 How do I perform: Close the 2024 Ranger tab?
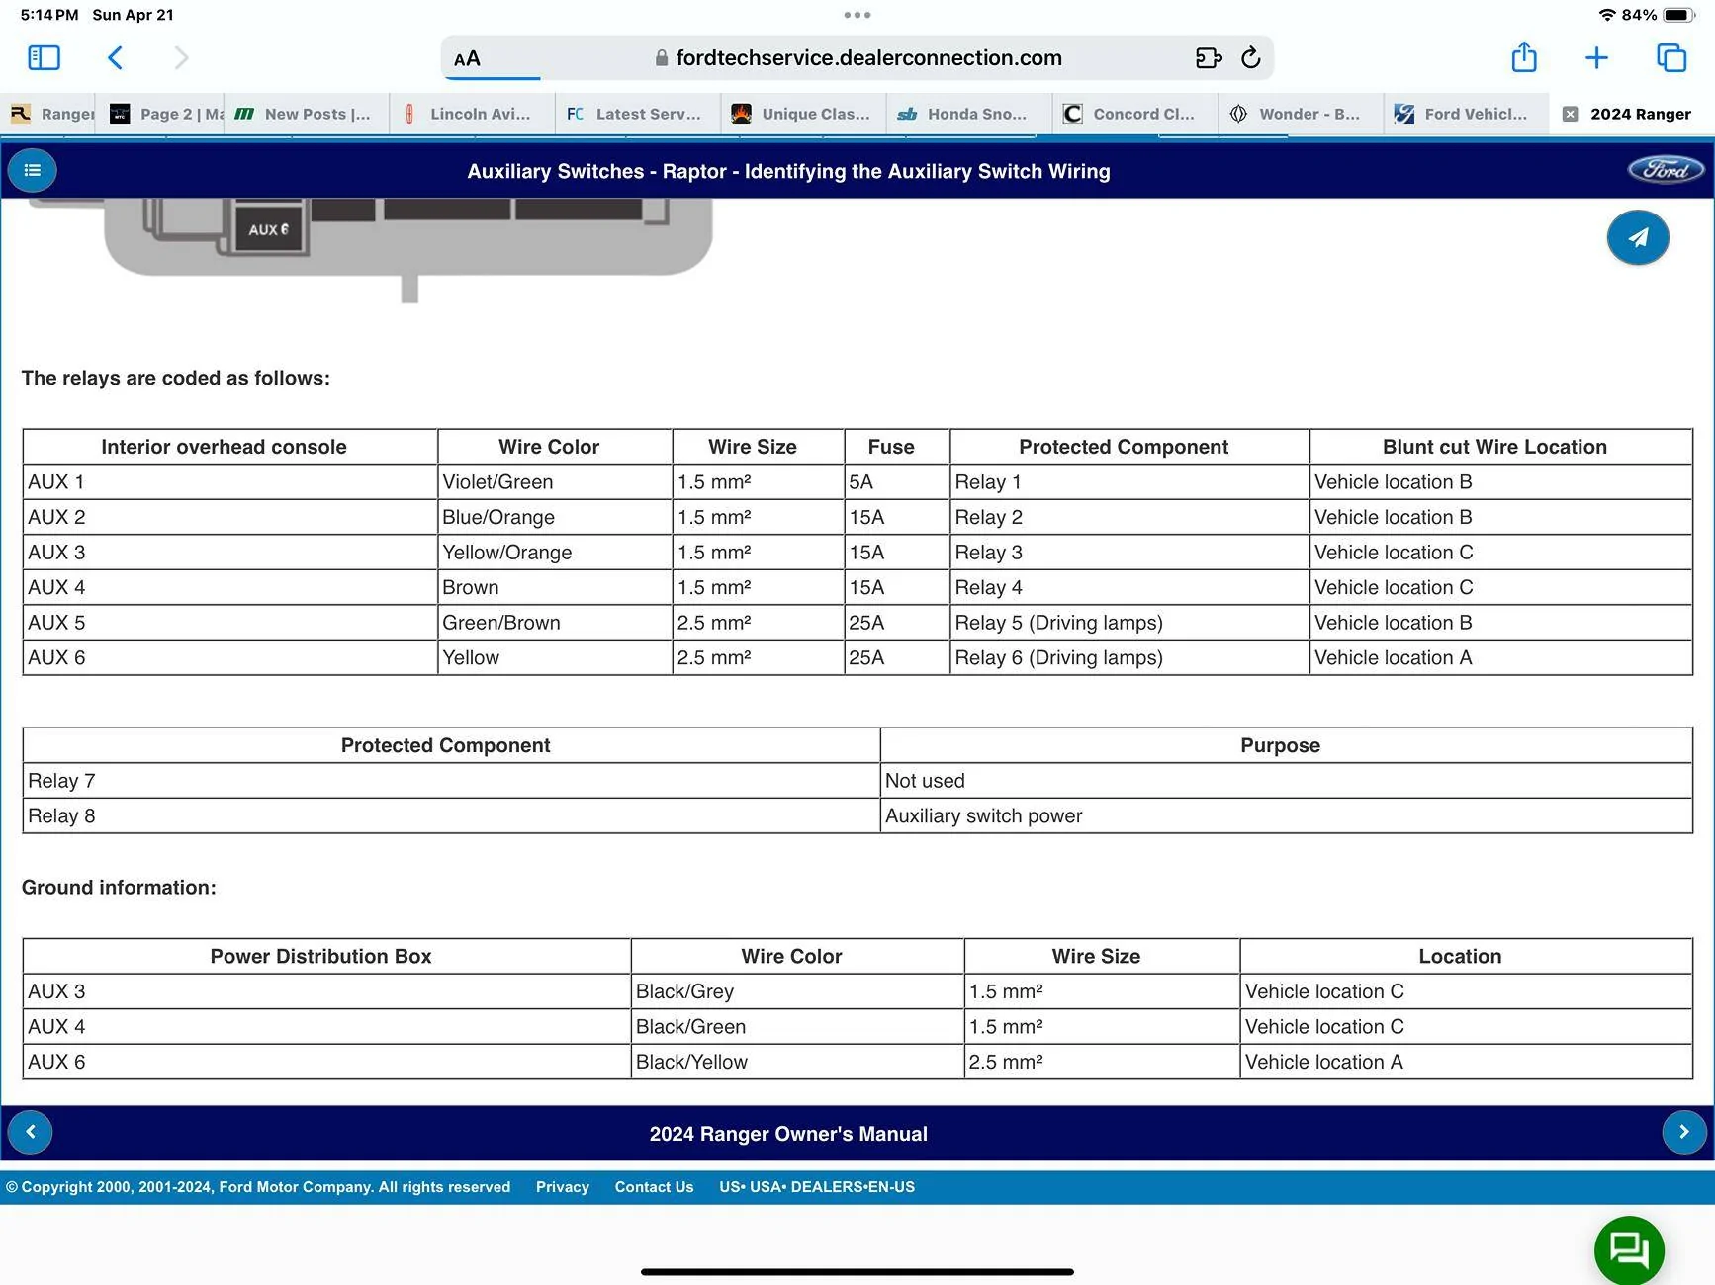[1570, 114]
